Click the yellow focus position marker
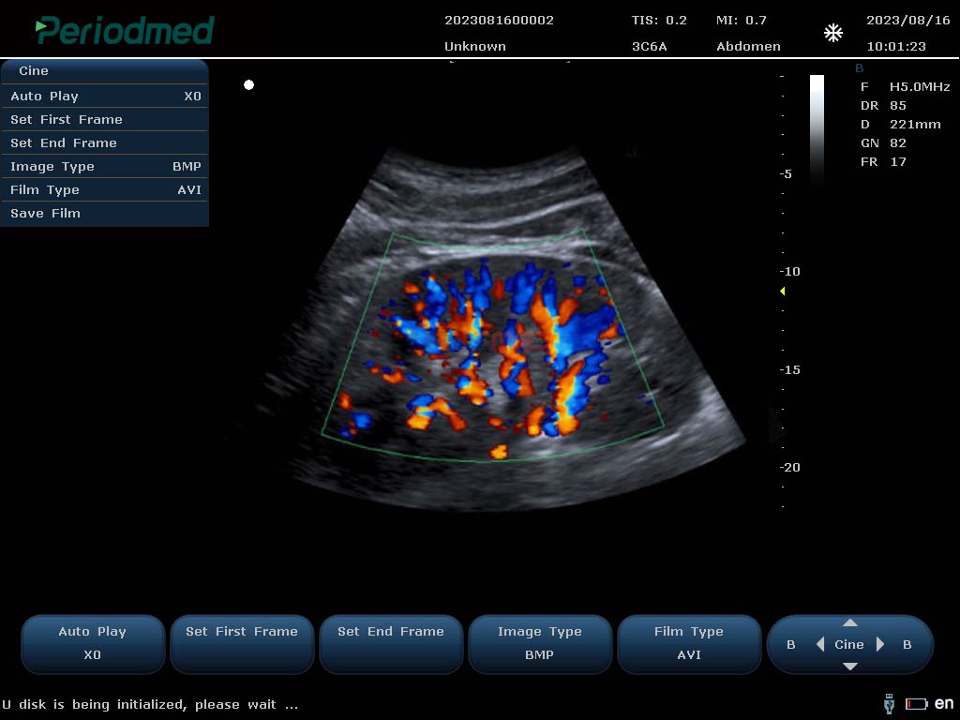Viewport: 960px width, 720px height. (783, 292)
